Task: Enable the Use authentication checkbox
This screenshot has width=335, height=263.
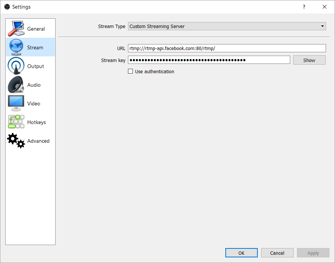Action: [131, 71]
